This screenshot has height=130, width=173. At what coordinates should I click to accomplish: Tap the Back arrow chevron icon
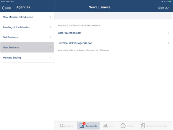click(3, 8)
